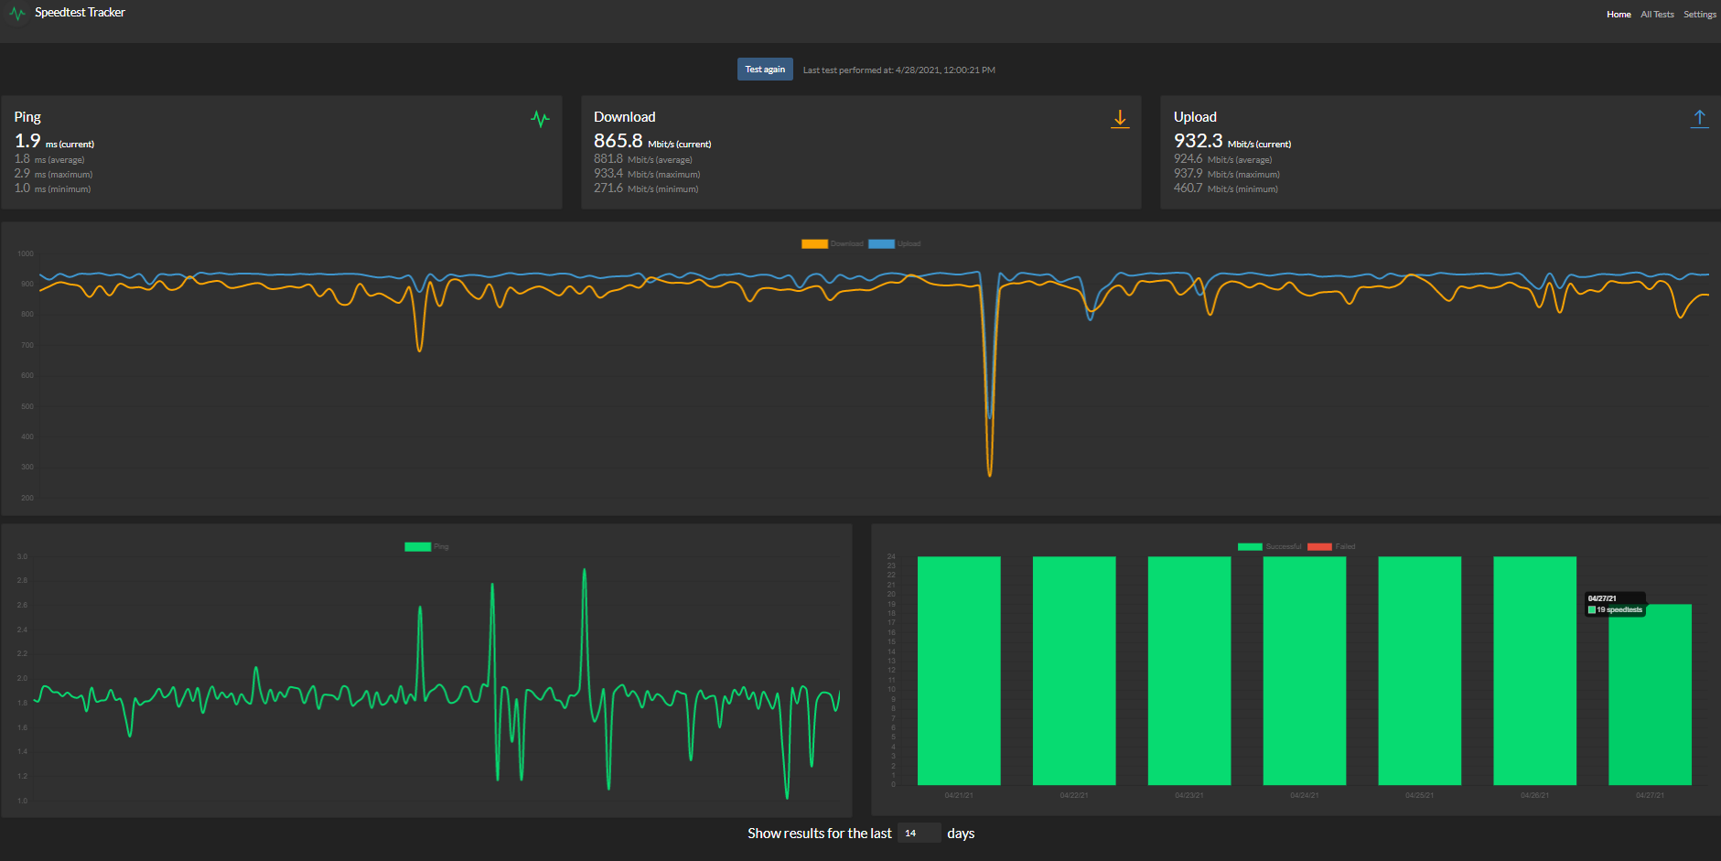Viewport: 1721px width, 861px height.
Task: Click the days input field showing 14
Action: [919, 833]
